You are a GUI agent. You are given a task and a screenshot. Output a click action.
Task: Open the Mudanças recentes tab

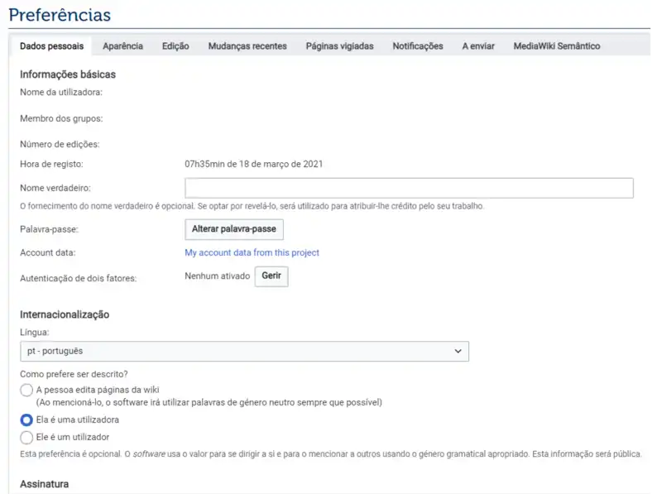pos(247,46)
